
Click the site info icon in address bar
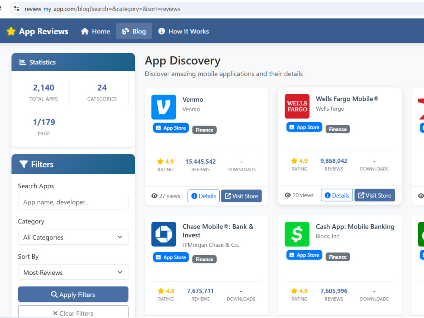[16, 8]
